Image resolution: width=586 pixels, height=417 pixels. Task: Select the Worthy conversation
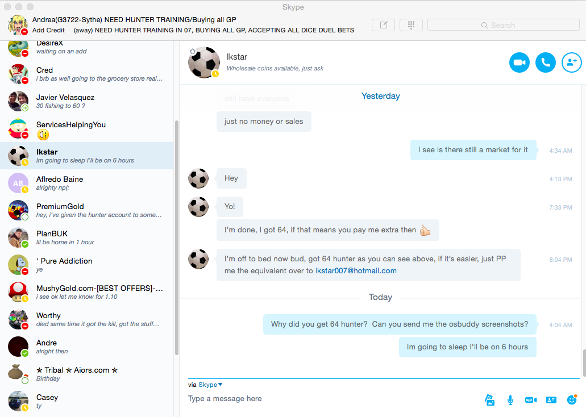tap(87, 319)
